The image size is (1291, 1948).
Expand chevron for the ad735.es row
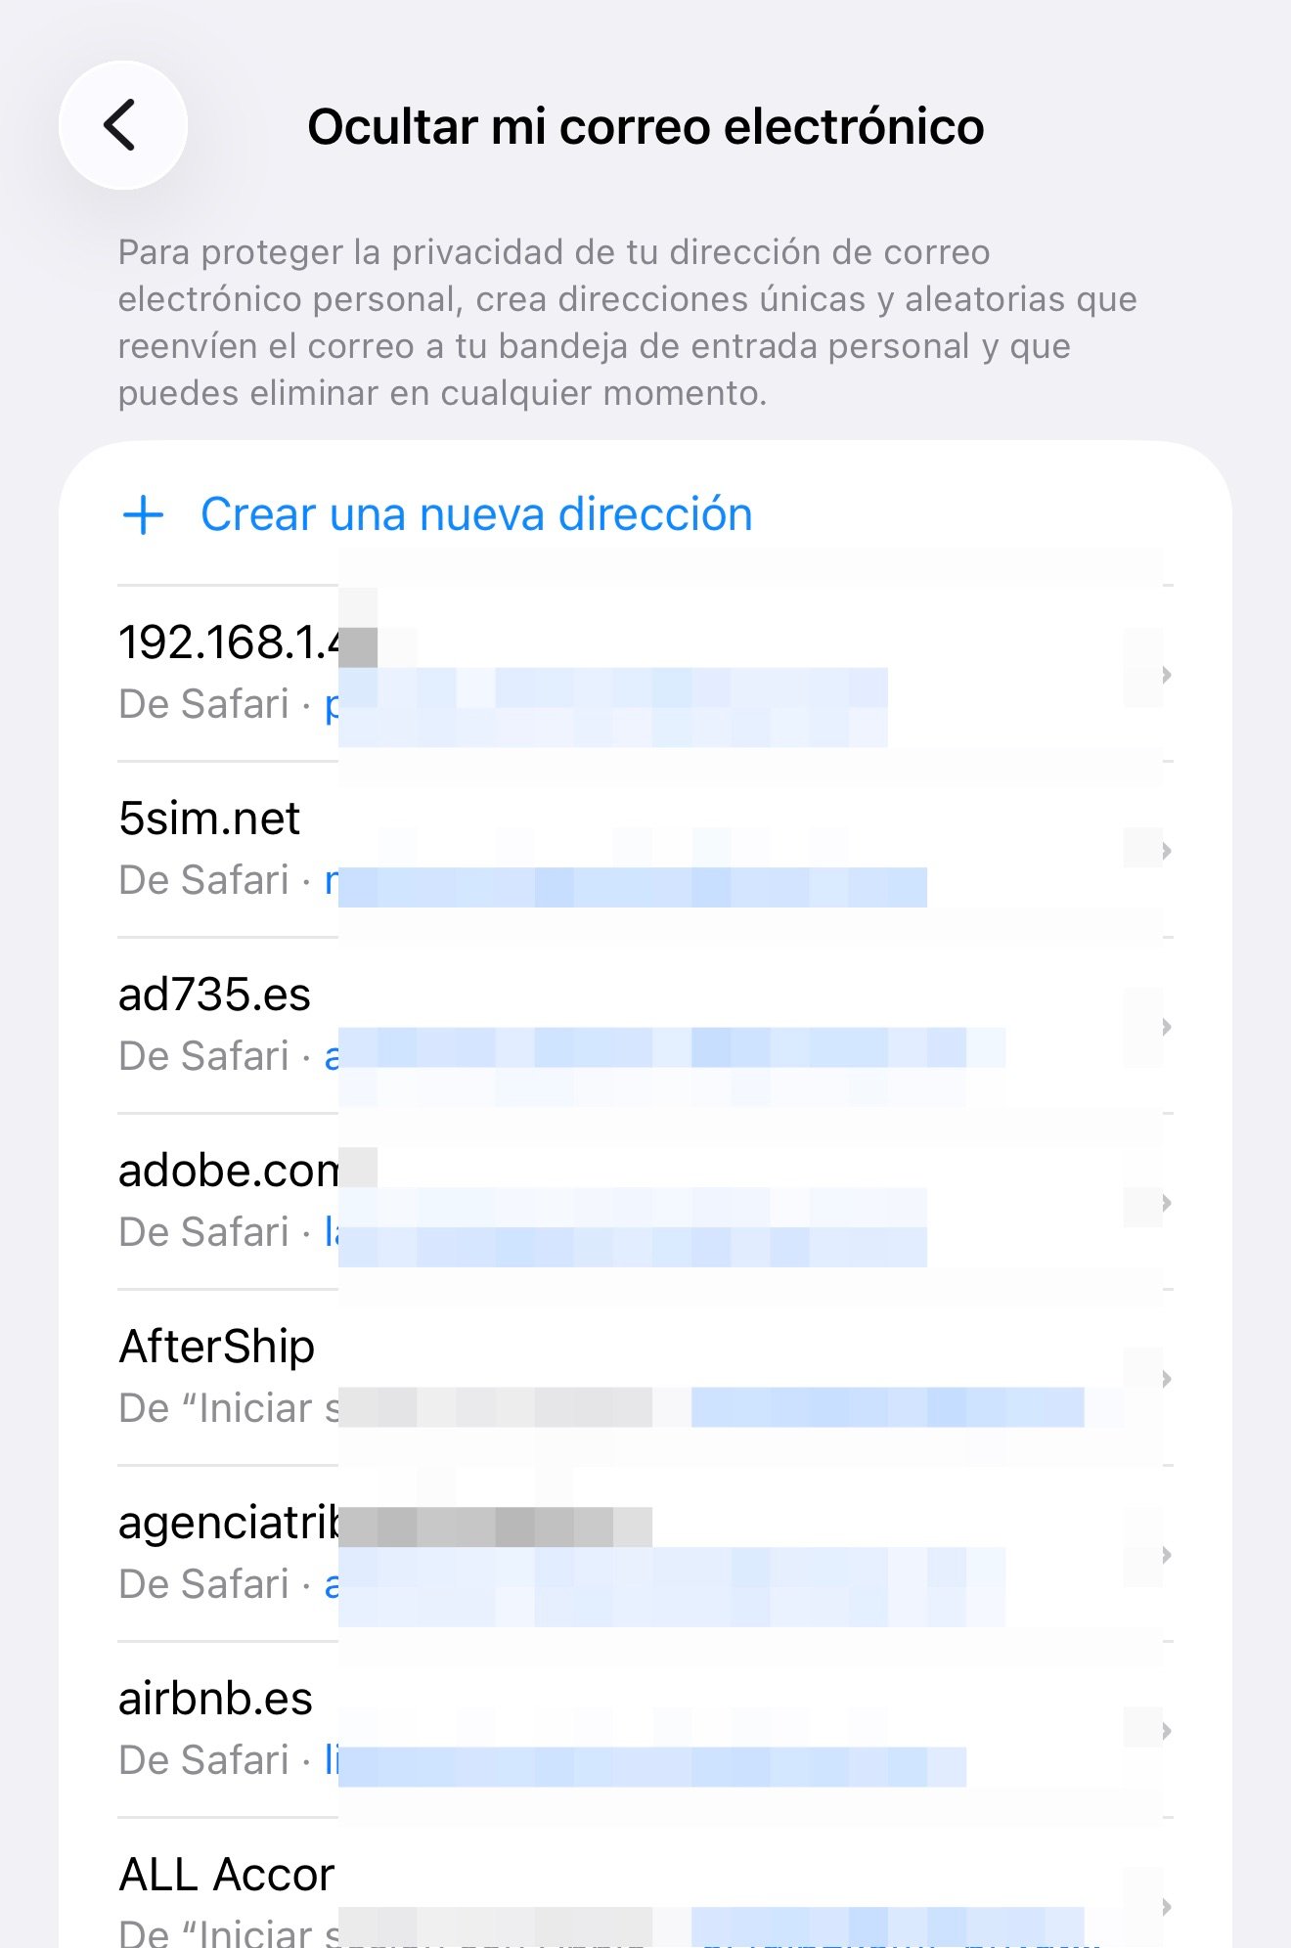(x=1166, y=1027)
